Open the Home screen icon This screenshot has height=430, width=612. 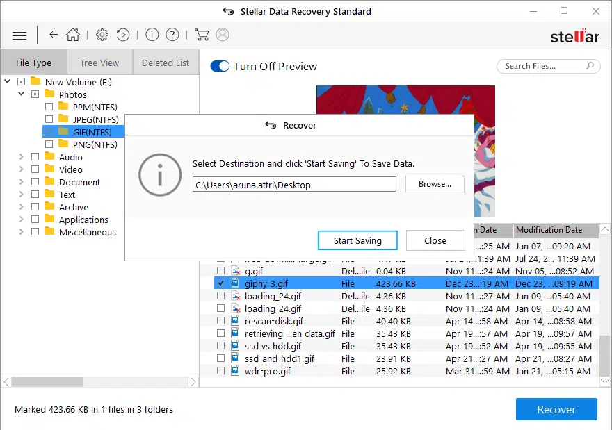(73, 35)
